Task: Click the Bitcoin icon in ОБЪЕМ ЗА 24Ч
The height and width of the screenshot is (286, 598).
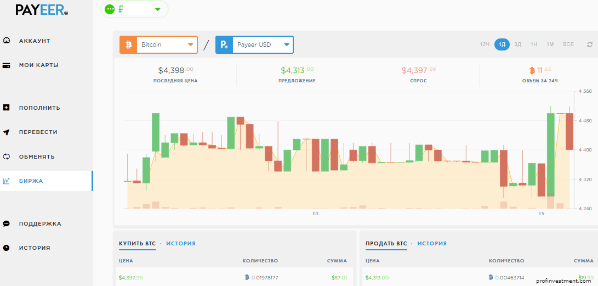Action: point(532,70)
